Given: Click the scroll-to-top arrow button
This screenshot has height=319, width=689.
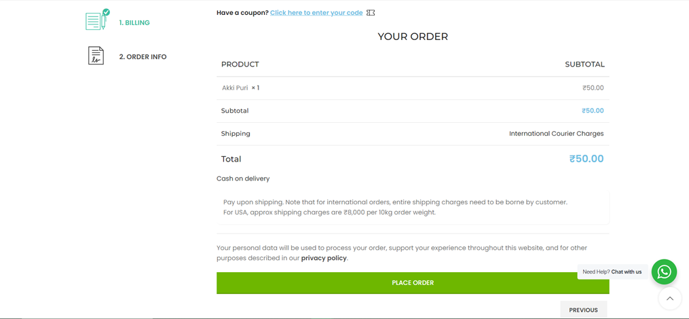Looking at the screenshot, I should pos(670,299).
